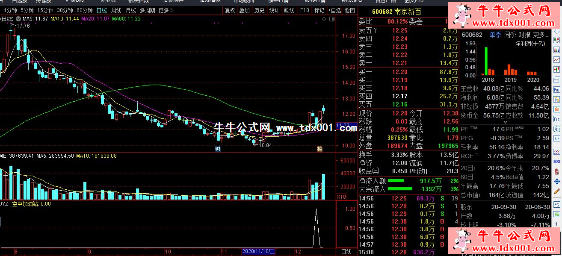This screenshot has height=256, width=562.
Task: Click the 买一 price 12.20
Action: point(400,72)
